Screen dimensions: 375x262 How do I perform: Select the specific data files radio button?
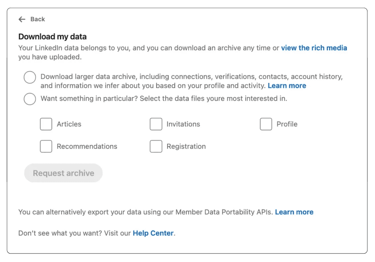point(30,99)
